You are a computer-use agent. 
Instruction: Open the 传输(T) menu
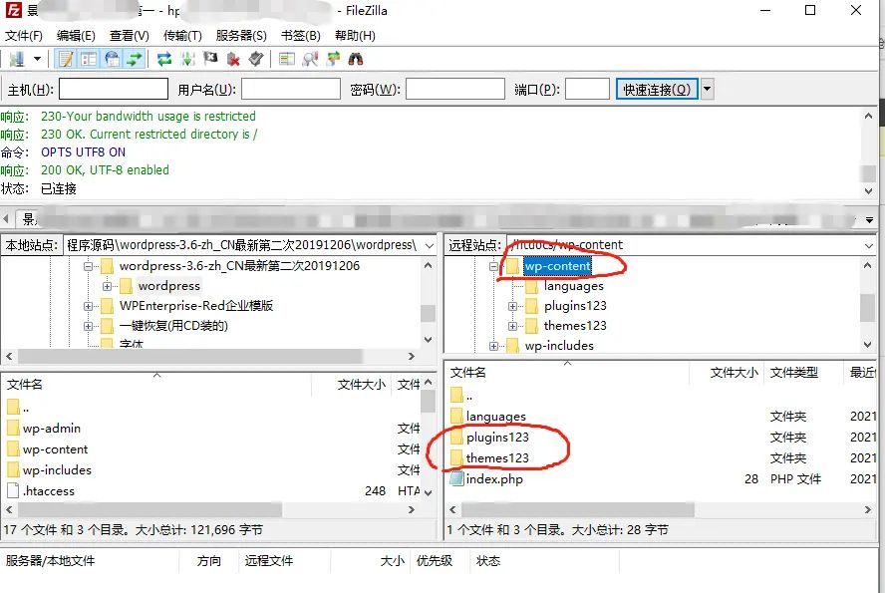coord(182,36)
